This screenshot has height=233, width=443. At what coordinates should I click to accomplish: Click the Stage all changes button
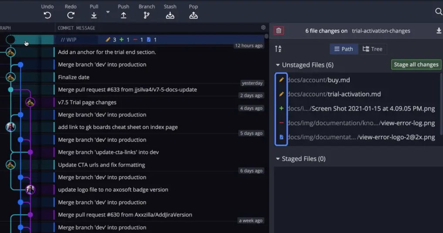[x=416, y=65]
